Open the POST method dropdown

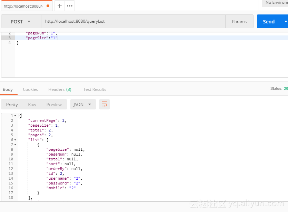[x=21, y=21]
